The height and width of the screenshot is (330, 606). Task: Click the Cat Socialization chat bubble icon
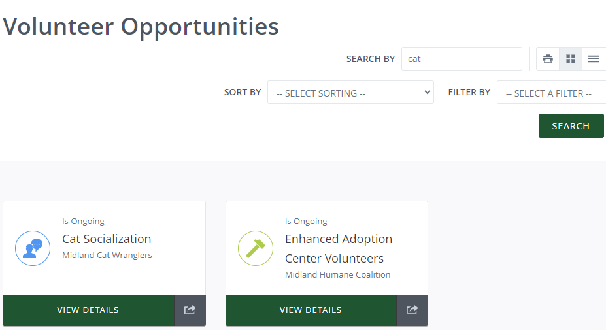[x=33, y=248]
